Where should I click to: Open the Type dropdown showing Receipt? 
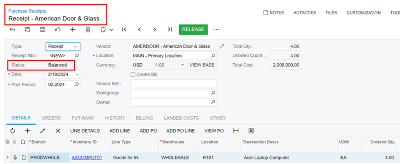point(63,47)
